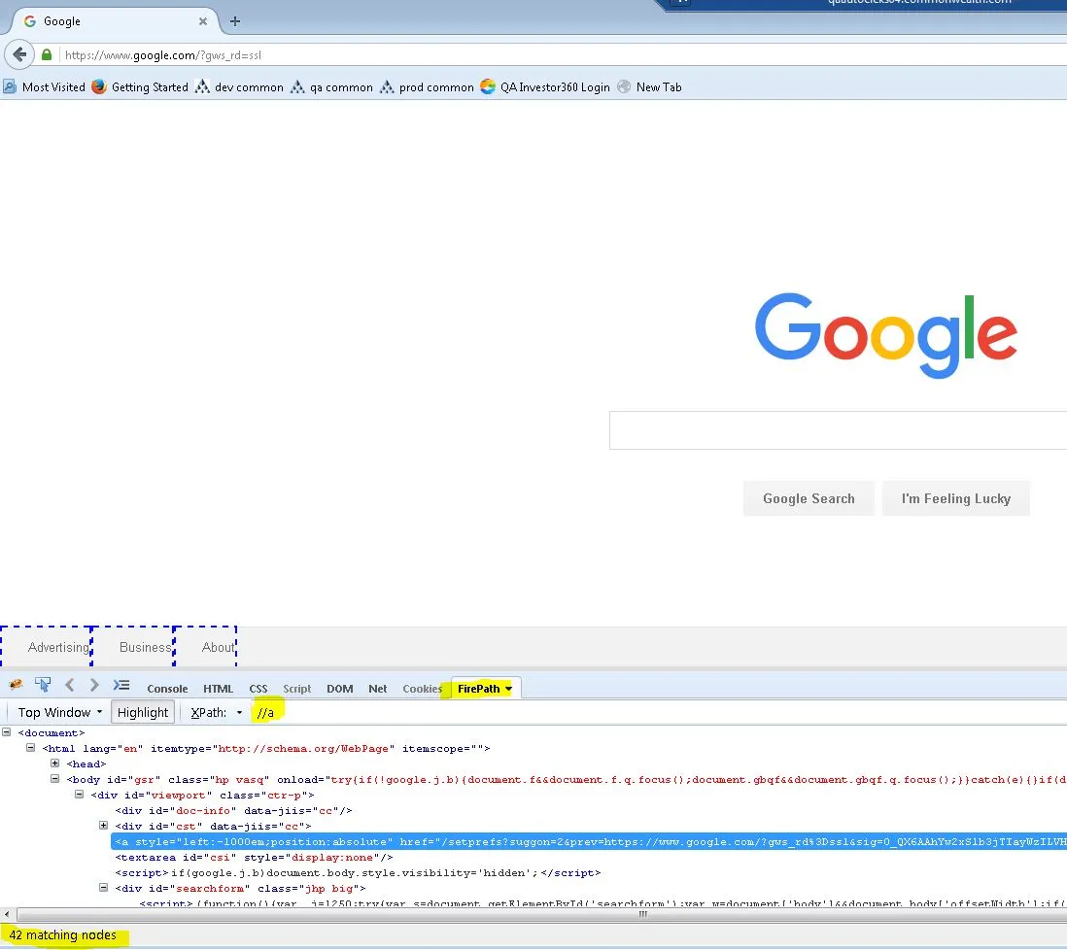Select the textarea id="csi" node
This screenshot has width=1067, height=950.
click(254, 858)
